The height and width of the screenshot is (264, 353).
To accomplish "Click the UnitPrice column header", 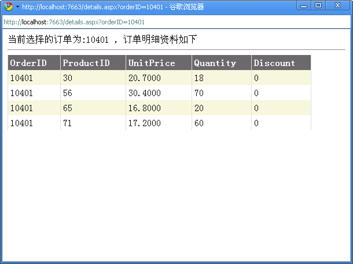I will [152, 63].
